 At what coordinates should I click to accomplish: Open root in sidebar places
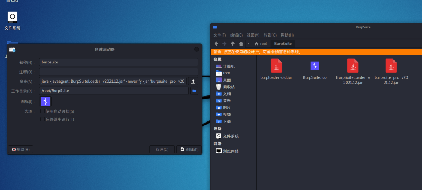pos(223,73)
